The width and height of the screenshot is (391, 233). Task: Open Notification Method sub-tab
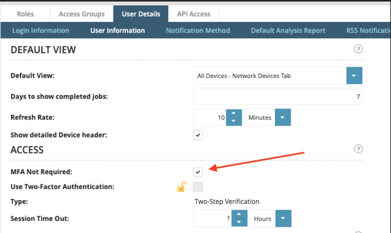coord(198,30)
